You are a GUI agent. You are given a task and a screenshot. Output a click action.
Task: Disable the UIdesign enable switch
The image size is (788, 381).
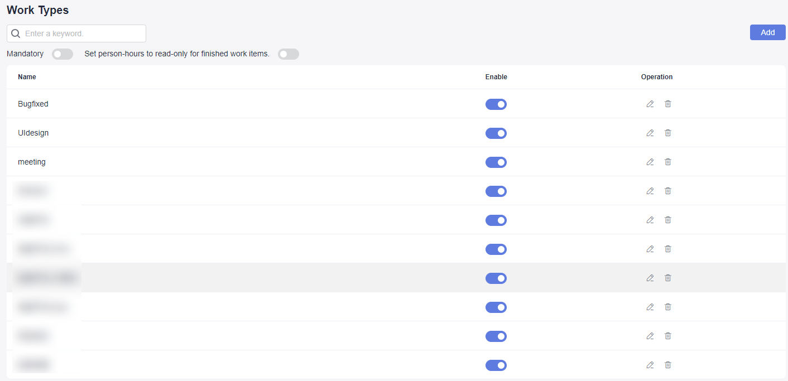click(496, 133)
